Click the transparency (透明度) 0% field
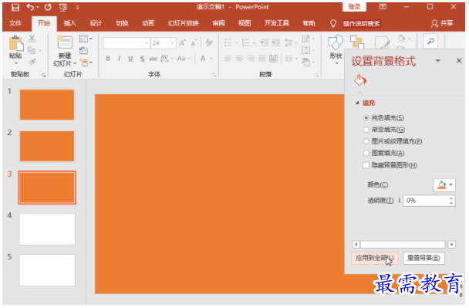The width and height of the screenshot is (469, 308). [426, 201]
